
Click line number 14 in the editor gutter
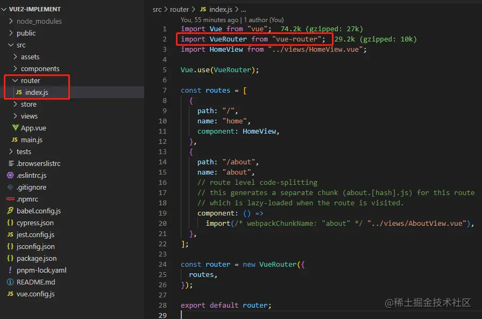[163, 162]
